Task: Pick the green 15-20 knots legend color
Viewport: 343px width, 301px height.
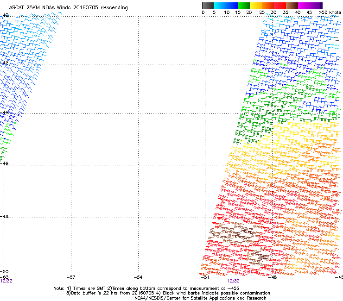Action: coord(244,6)
